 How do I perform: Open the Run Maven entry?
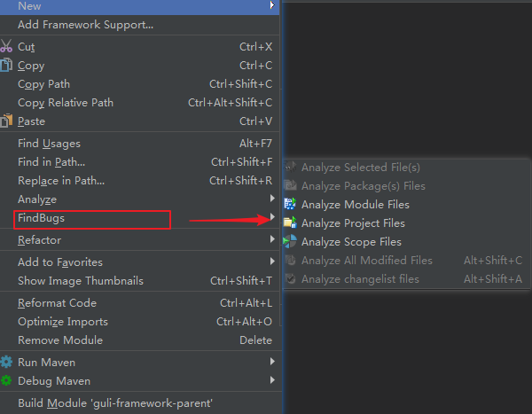click(140, 362)
